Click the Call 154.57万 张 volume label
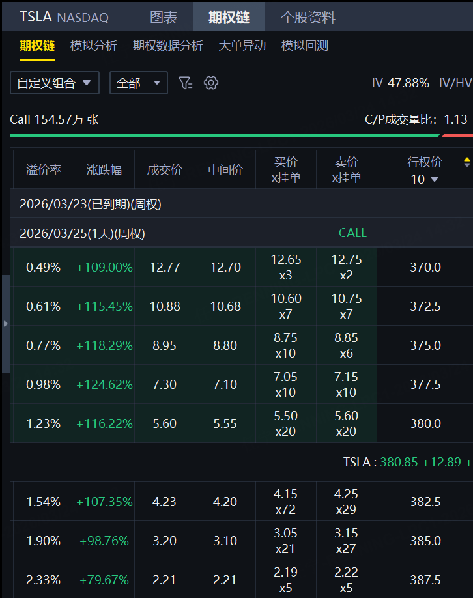Image resolution: width=473 pixels, height=598 pixels. [x=55, y=119]
